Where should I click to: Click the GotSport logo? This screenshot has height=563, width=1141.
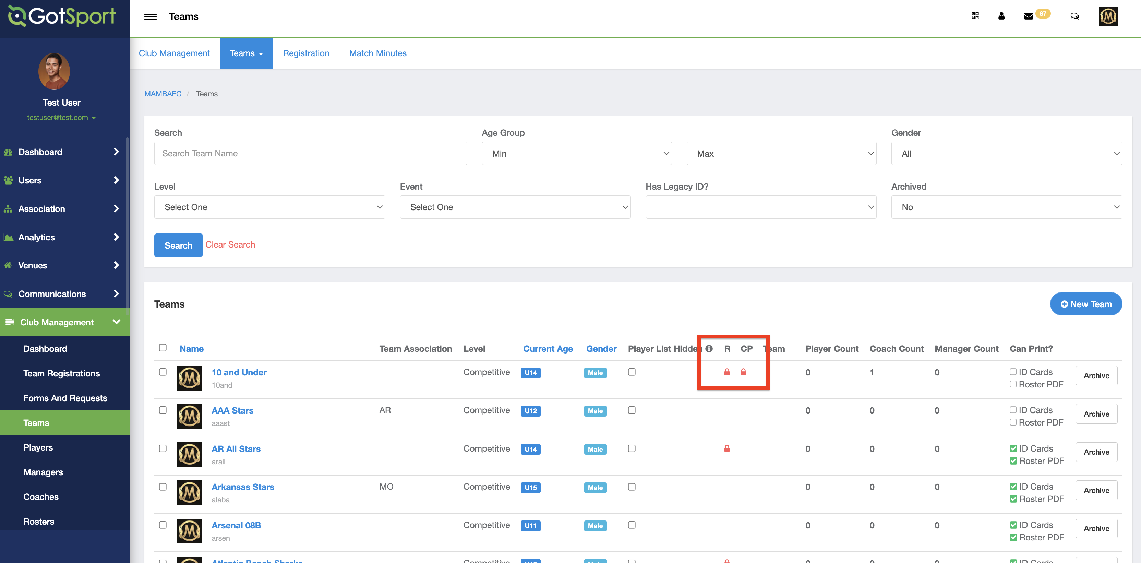(62, 17)
